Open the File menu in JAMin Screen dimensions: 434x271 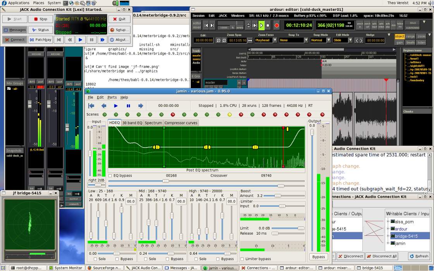click(x=91, y=97)
